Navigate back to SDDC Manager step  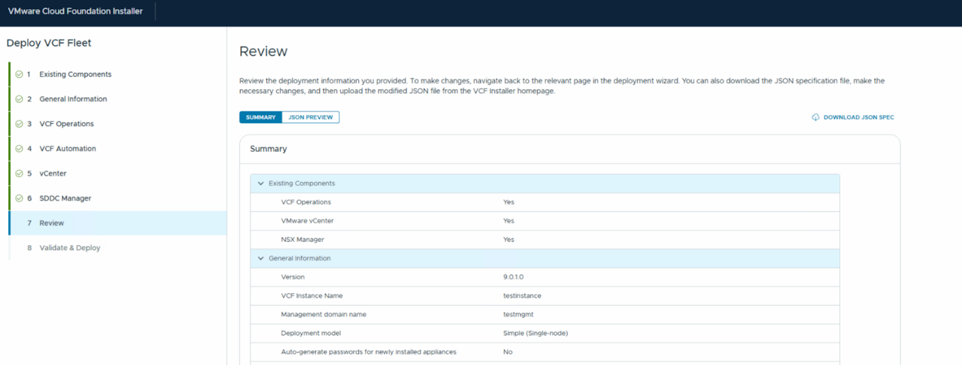65,199
